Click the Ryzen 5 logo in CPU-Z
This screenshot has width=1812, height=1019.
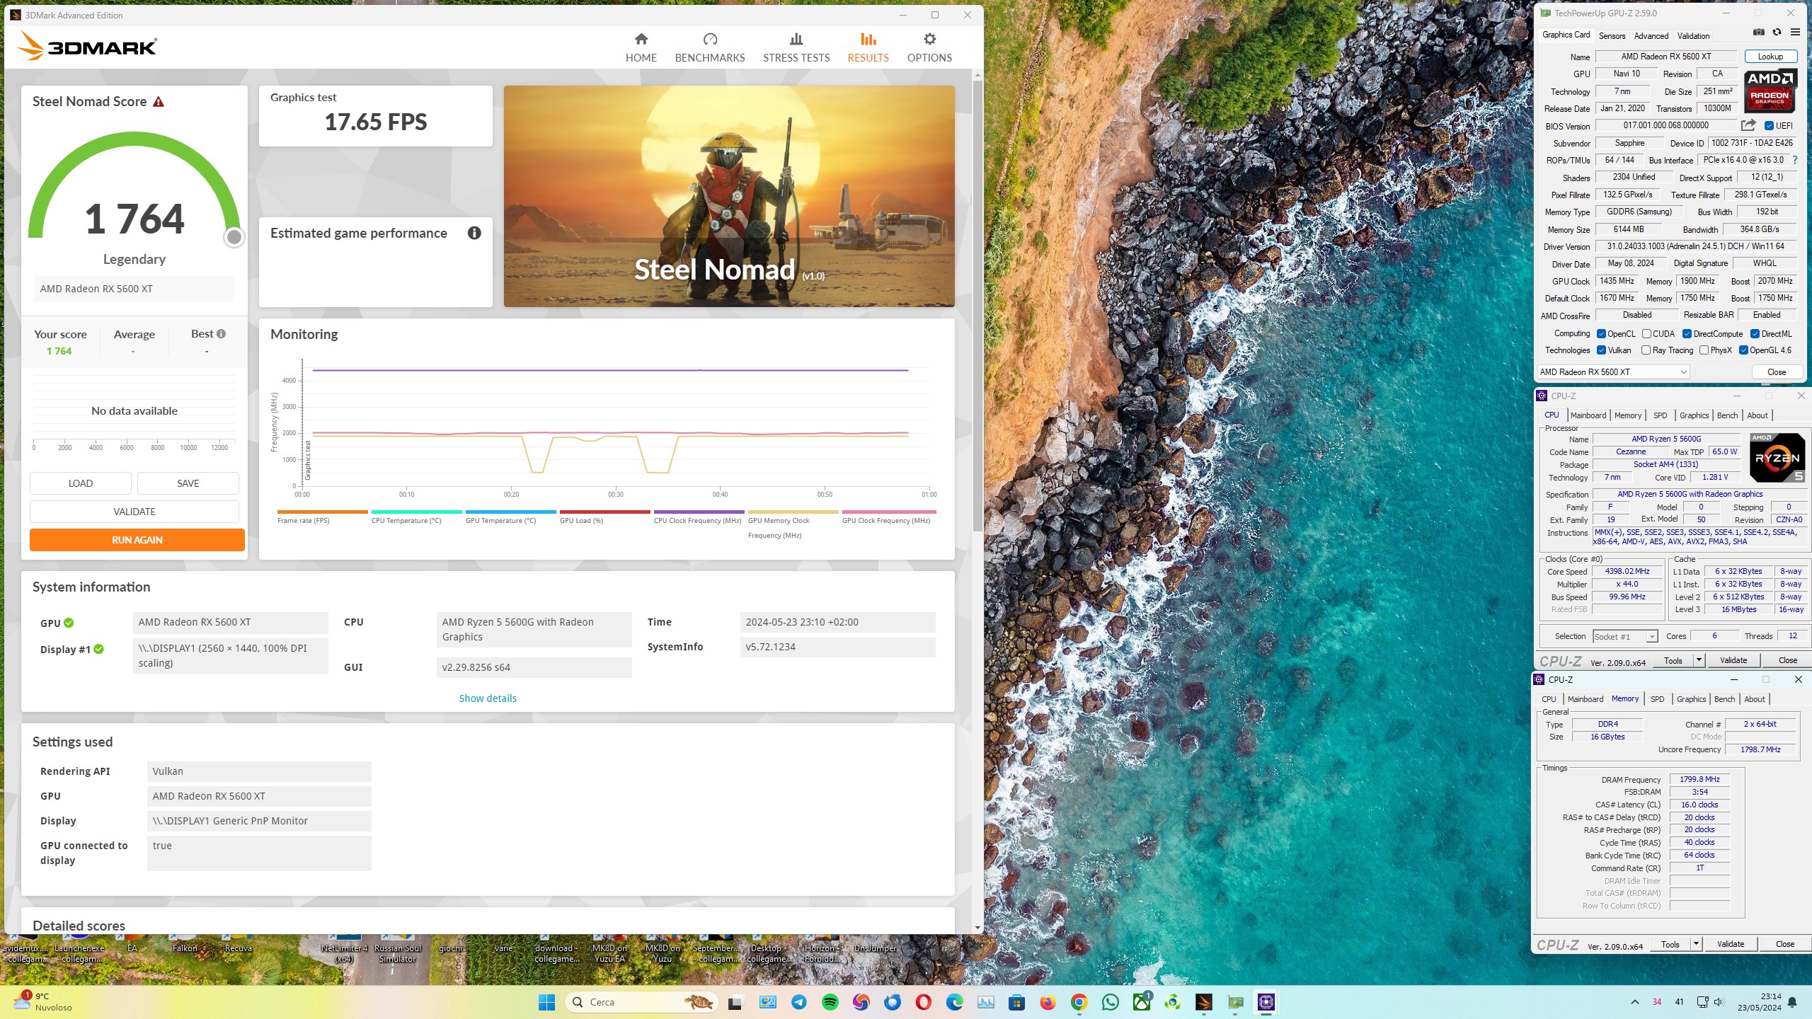pyautogui.click(x=1777, y=458)
